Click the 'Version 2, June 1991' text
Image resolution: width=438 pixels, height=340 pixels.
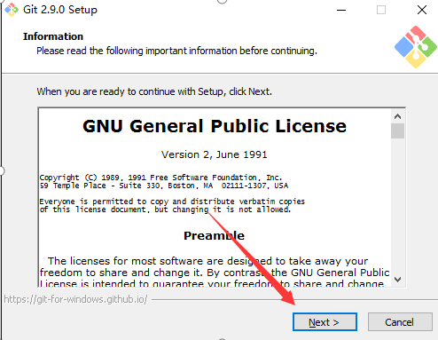(x=215, y=154)
